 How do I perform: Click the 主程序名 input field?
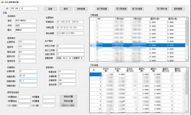click(x=27, y=41)
